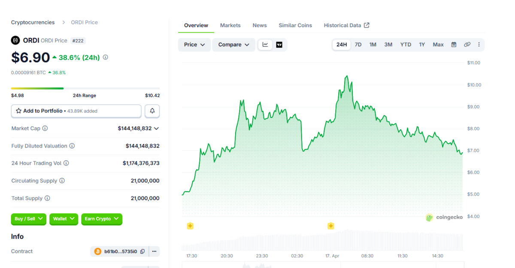The width and height of the screenshot is (515, 268).
Task: Click the Buy / Sell button
Action: click(x=28, y=219)
